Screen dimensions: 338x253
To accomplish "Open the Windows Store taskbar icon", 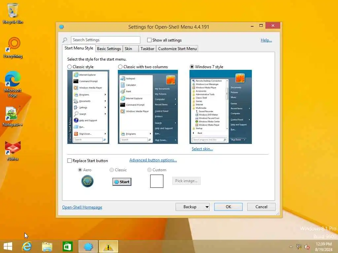I will pos(67,246).
